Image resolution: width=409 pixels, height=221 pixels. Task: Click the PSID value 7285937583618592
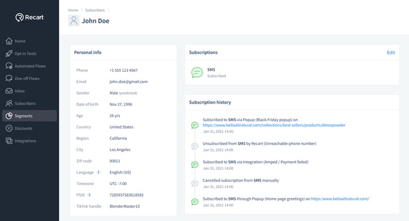click(126, 195)
